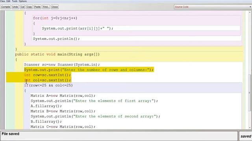Click the 'Matrix C=new Matrix(row,col);' line
Screen dimensions: 252x141
pyautogui.click(x=63, y=127)
